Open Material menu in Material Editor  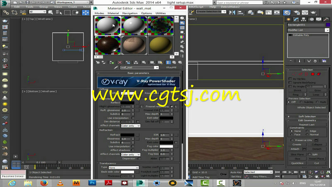(113, 13)
